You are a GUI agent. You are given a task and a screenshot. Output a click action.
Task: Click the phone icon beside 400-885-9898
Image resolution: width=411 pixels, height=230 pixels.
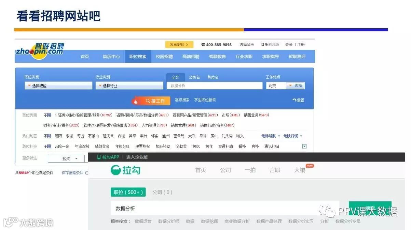[x=203, y=45]
